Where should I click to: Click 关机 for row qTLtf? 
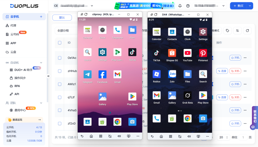[235, 97]
